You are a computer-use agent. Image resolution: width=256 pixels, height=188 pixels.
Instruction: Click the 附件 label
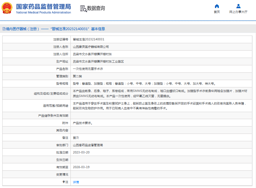(x=65, y=123)
